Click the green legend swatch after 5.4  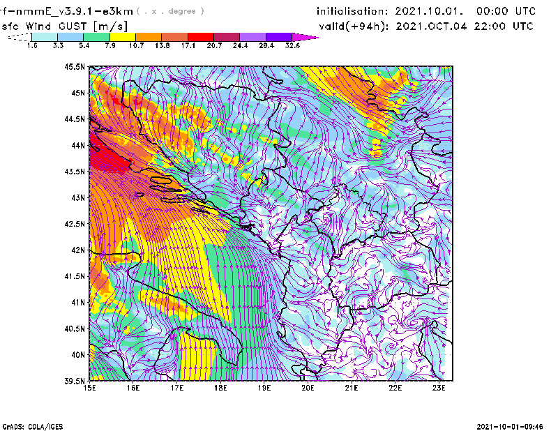click(96, 37)
